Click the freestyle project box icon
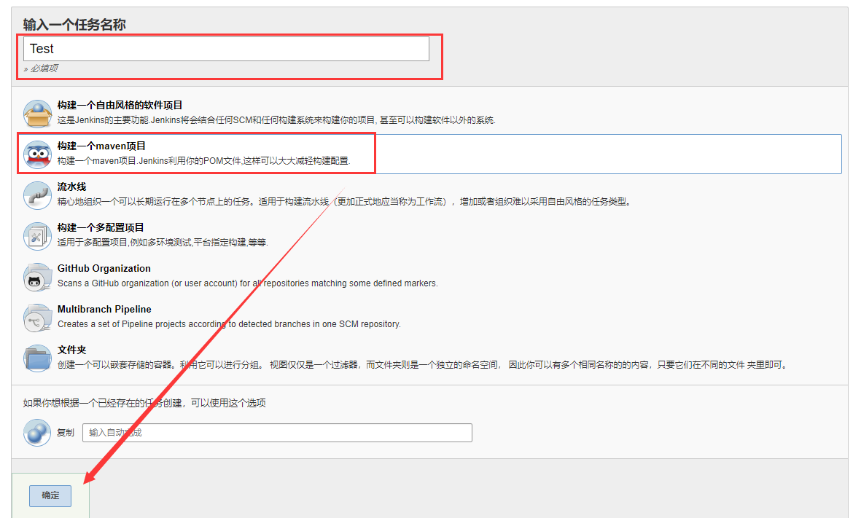The width and height of the screenshot is (853, 518). click(37, 113)
